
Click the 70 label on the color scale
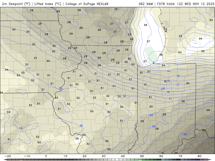coord(180,156)
